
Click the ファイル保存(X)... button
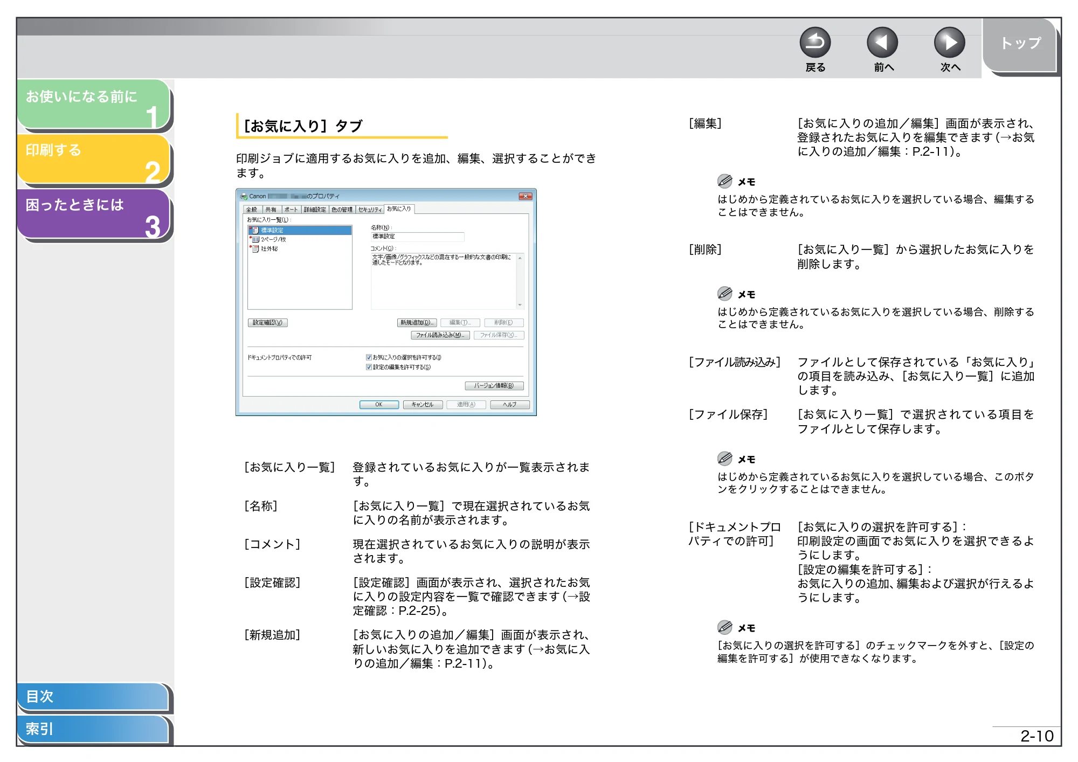click(x=499, y=335)
